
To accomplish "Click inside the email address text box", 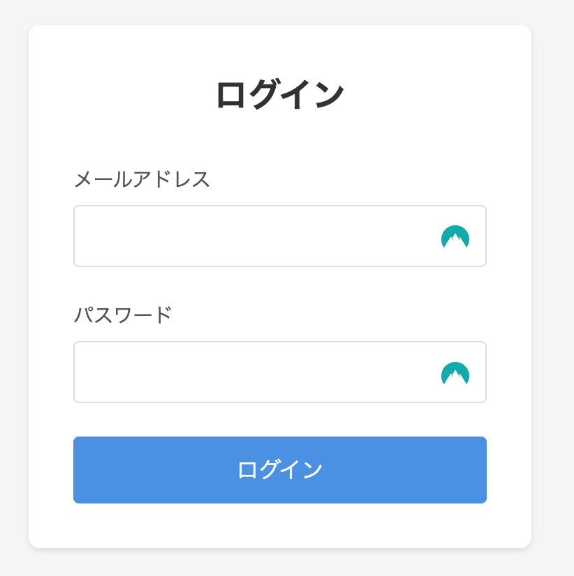I will coord(279,236).
